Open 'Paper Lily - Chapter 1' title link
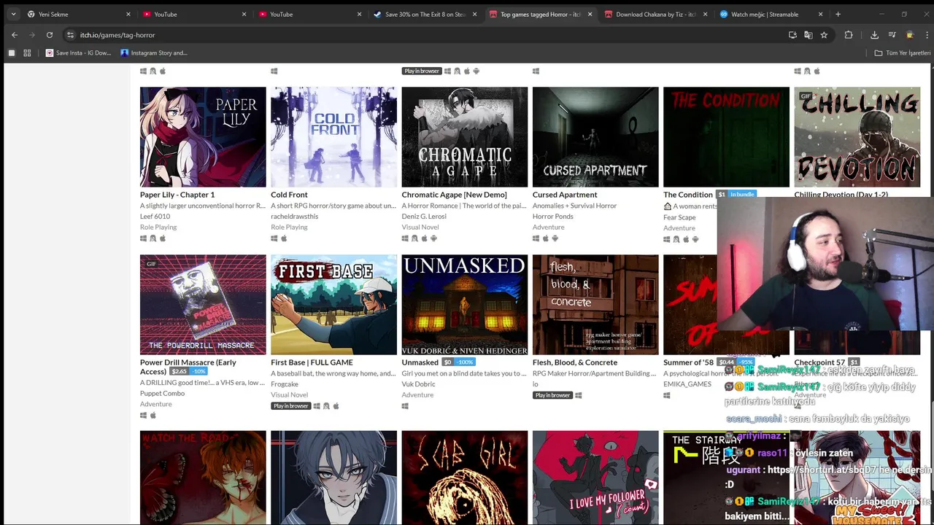The width and height of the screenshot is (934, 525). pos(177,195)
